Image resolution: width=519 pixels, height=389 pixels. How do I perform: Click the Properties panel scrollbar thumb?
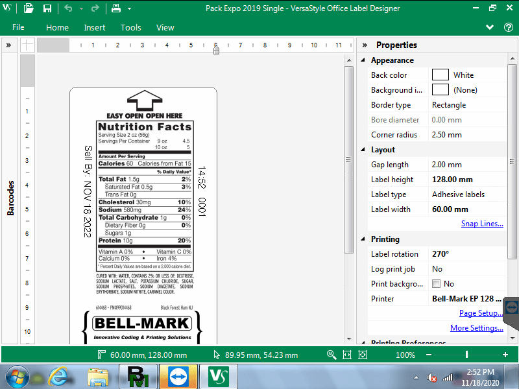click(x=513, y=161)
